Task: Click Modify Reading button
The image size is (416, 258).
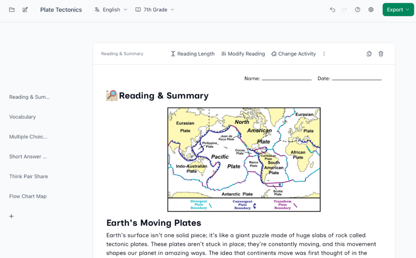Action: 243,54
